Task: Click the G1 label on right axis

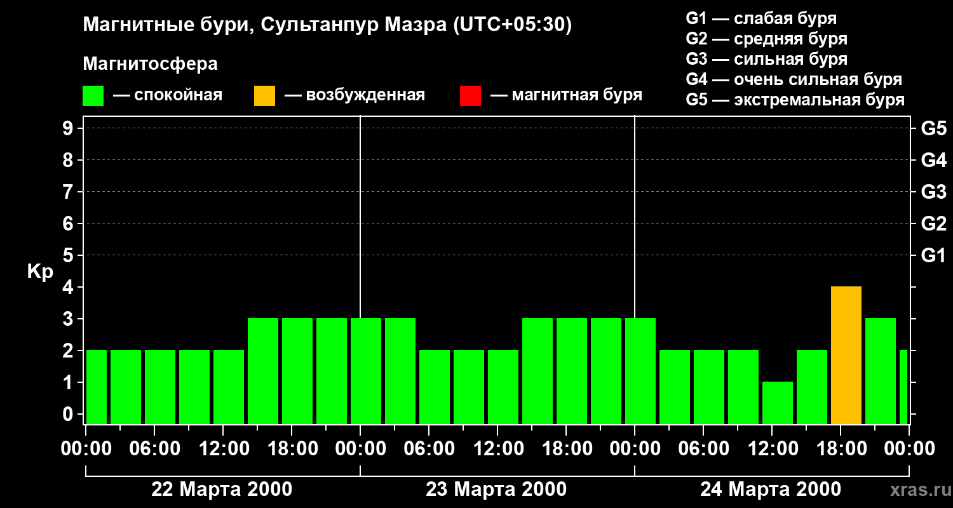Action: 933,256
